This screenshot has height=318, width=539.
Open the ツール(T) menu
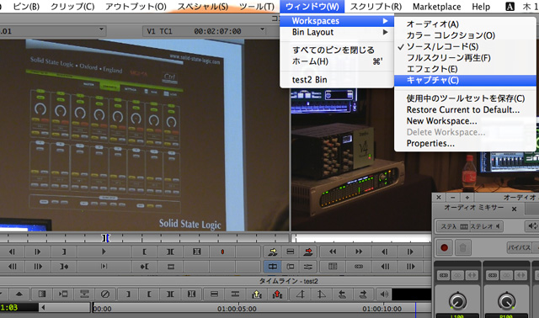pyautogui.click(x=256, y=7)
